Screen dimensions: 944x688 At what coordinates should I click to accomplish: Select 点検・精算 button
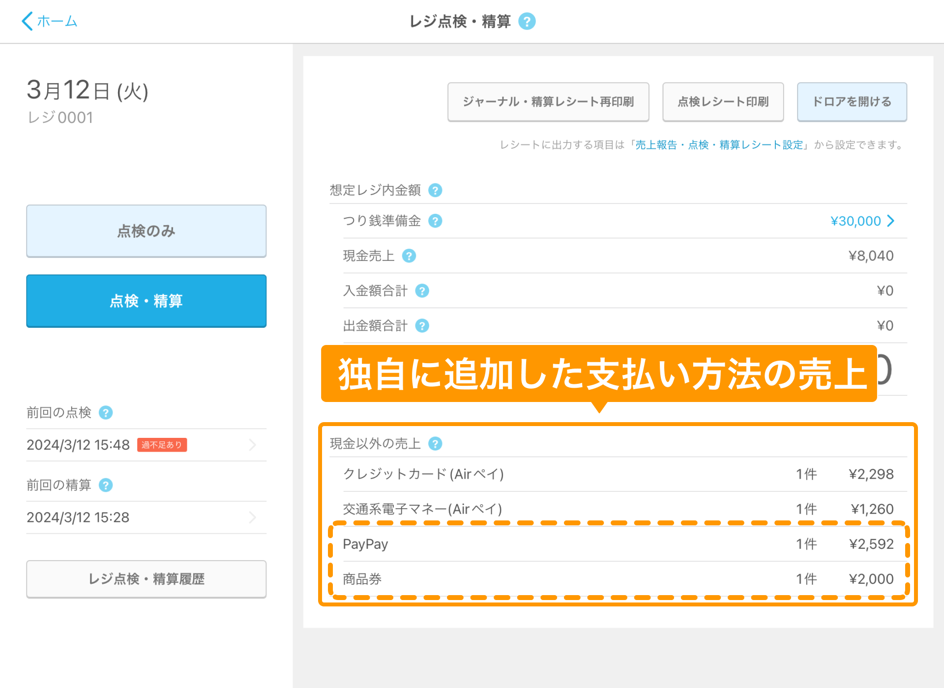(147, 301)
